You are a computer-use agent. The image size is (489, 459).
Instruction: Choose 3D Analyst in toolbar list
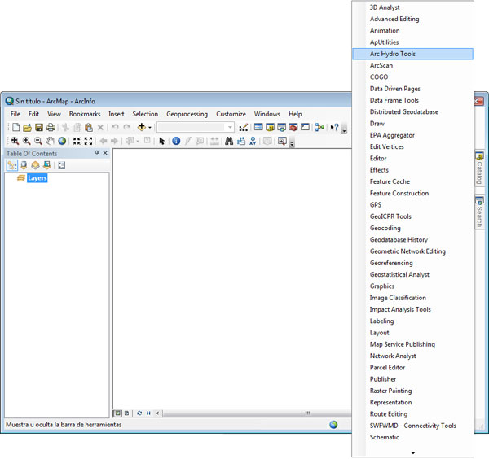click(x=412, y=7)
